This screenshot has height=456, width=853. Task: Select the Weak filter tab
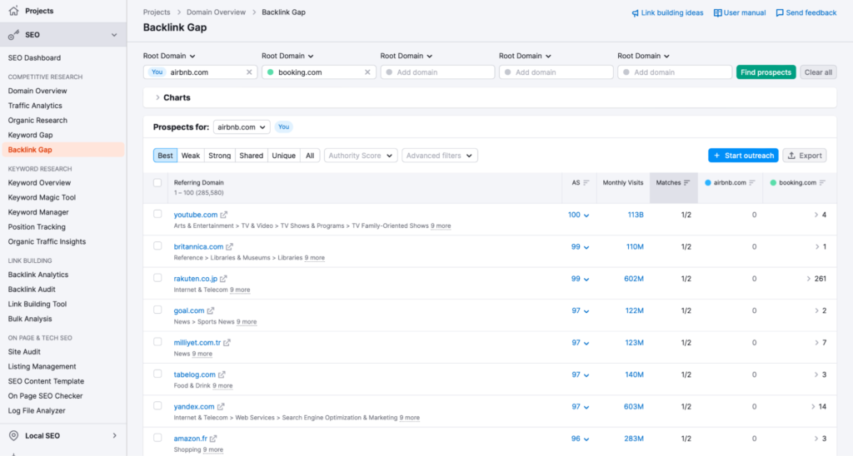(x=191, y=156)
